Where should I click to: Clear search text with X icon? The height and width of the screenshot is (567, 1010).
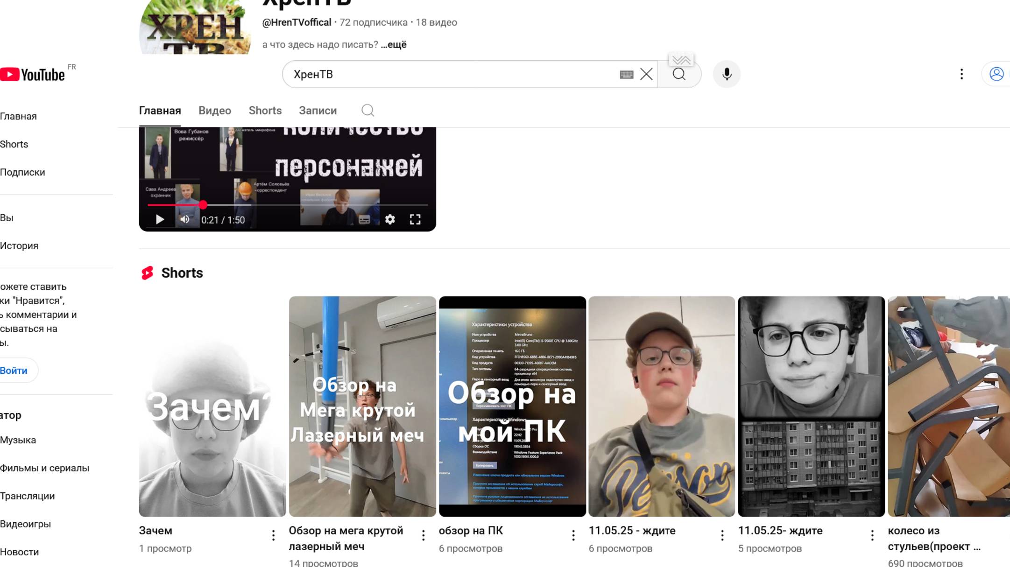(646, 74)
